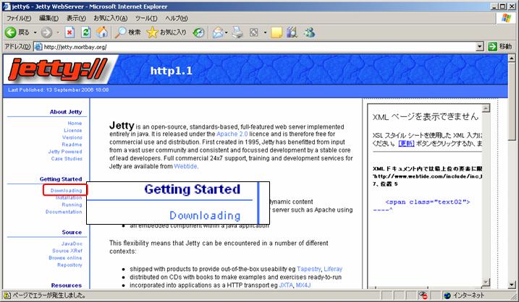This screenshot has width=519, height=302.
Task: Click the XML frame scrollbar up arrow
Action: click(x=486, y=108)
